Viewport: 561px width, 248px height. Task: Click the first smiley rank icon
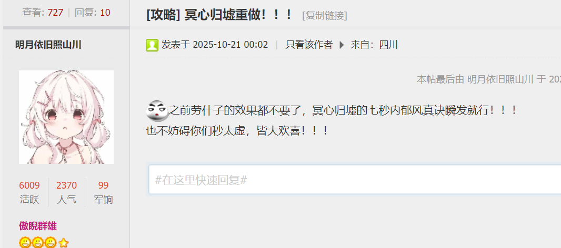click(25, 243)
